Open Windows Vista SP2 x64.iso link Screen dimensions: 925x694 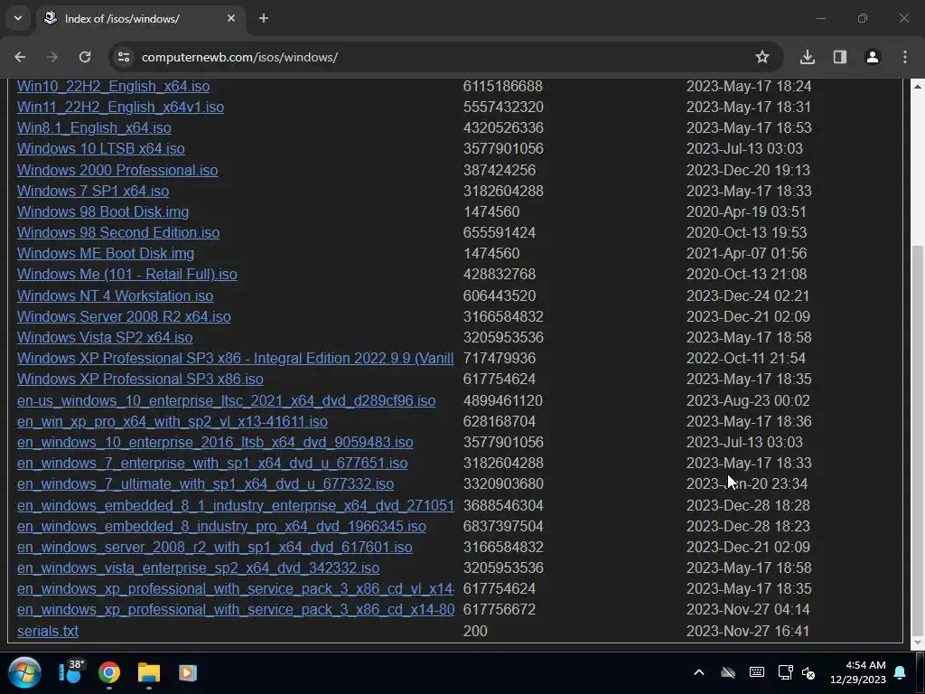click(105, 337)
